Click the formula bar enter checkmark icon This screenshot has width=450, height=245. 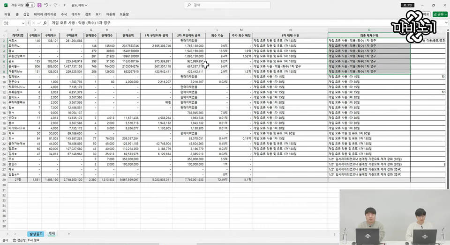(39, 23)
